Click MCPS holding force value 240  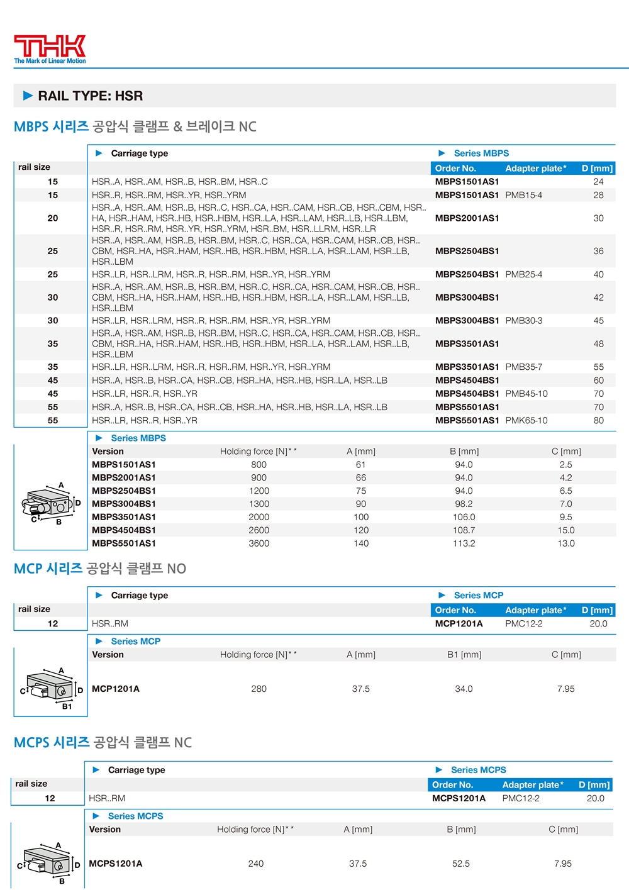click(x=256, y=864)
